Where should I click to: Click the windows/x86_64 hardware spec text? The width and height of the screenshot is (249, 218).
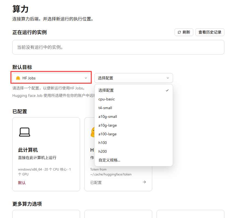(44, 172)
